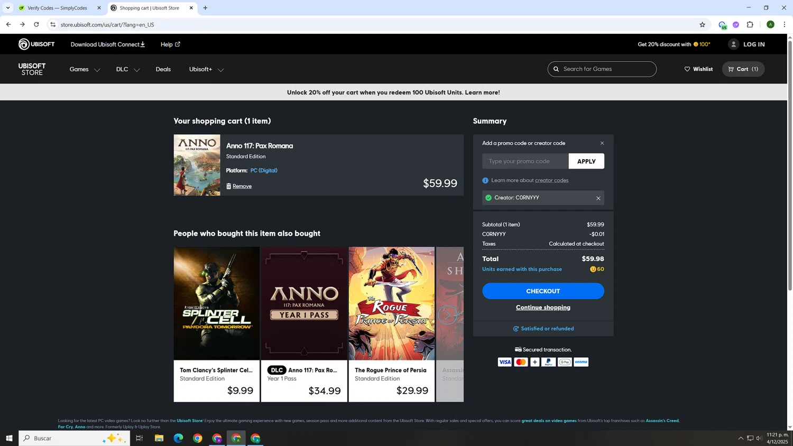Viewport: 793px width, 446px height.
Task: Click the PC (Digital) platform link
Action: coord(264,171)
